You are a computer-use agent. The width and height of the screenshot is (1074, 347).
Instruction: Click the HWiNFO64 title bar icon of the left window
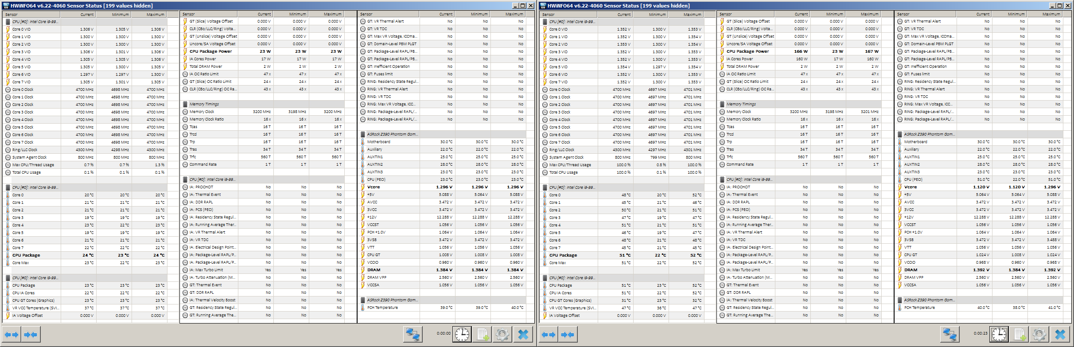point(6,6)
